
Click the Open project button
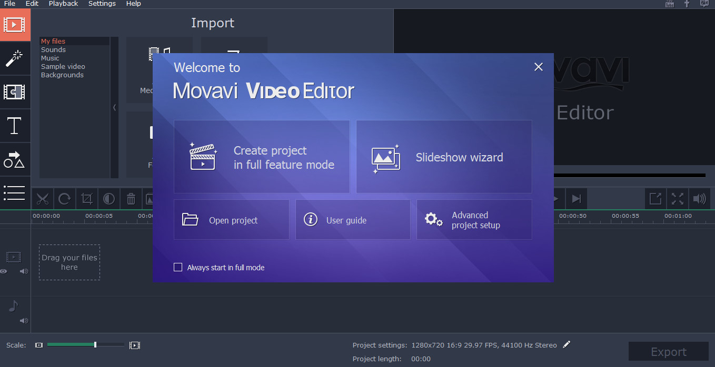coord(232,219)
